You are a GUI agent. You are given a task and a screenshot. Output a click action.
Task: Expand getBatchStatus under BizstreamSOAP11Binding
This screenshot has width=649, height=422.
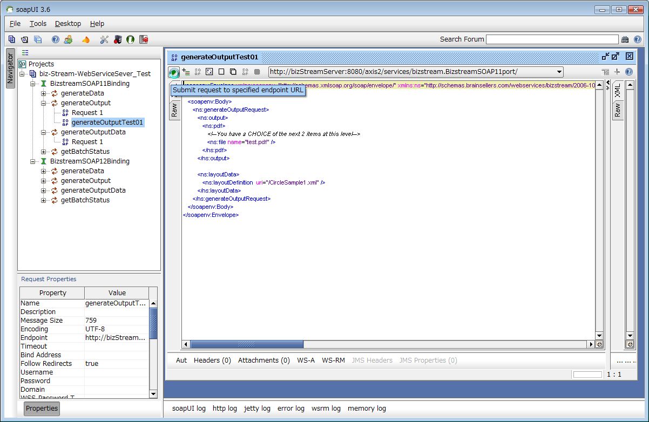point(44,151)
